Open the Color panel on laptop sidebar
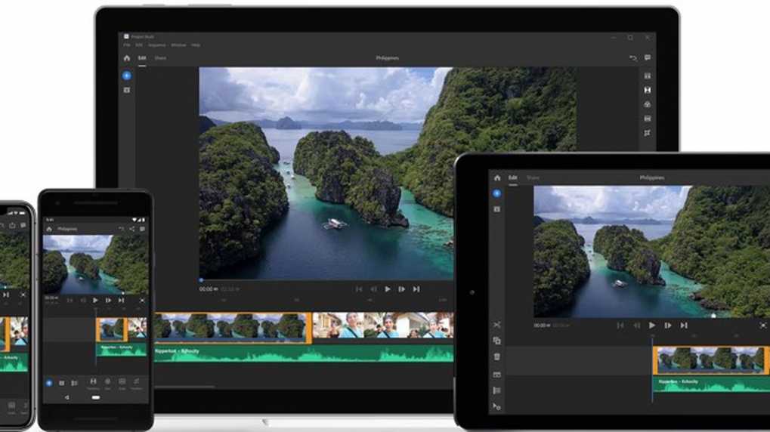 coord(648,104)
